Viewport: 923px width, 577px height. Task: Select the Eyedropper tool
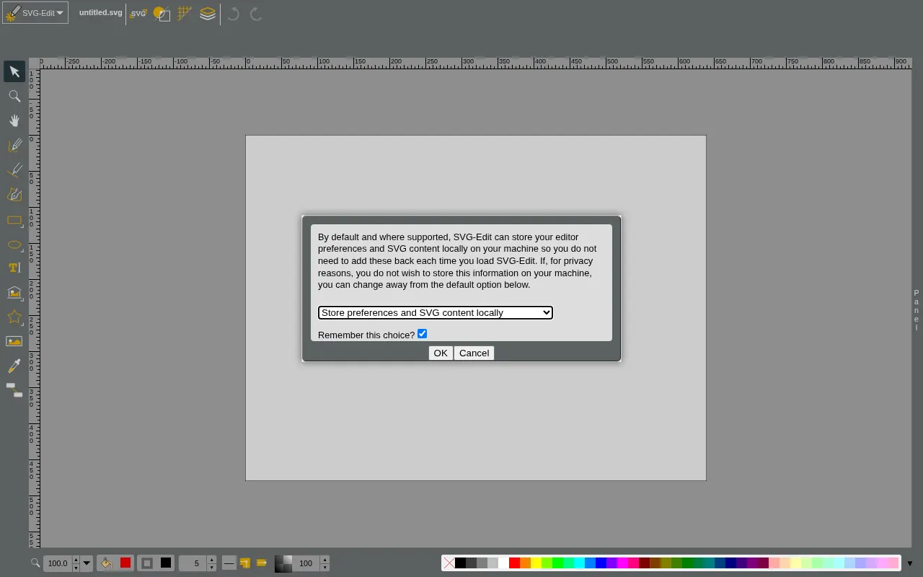(14, 366)
